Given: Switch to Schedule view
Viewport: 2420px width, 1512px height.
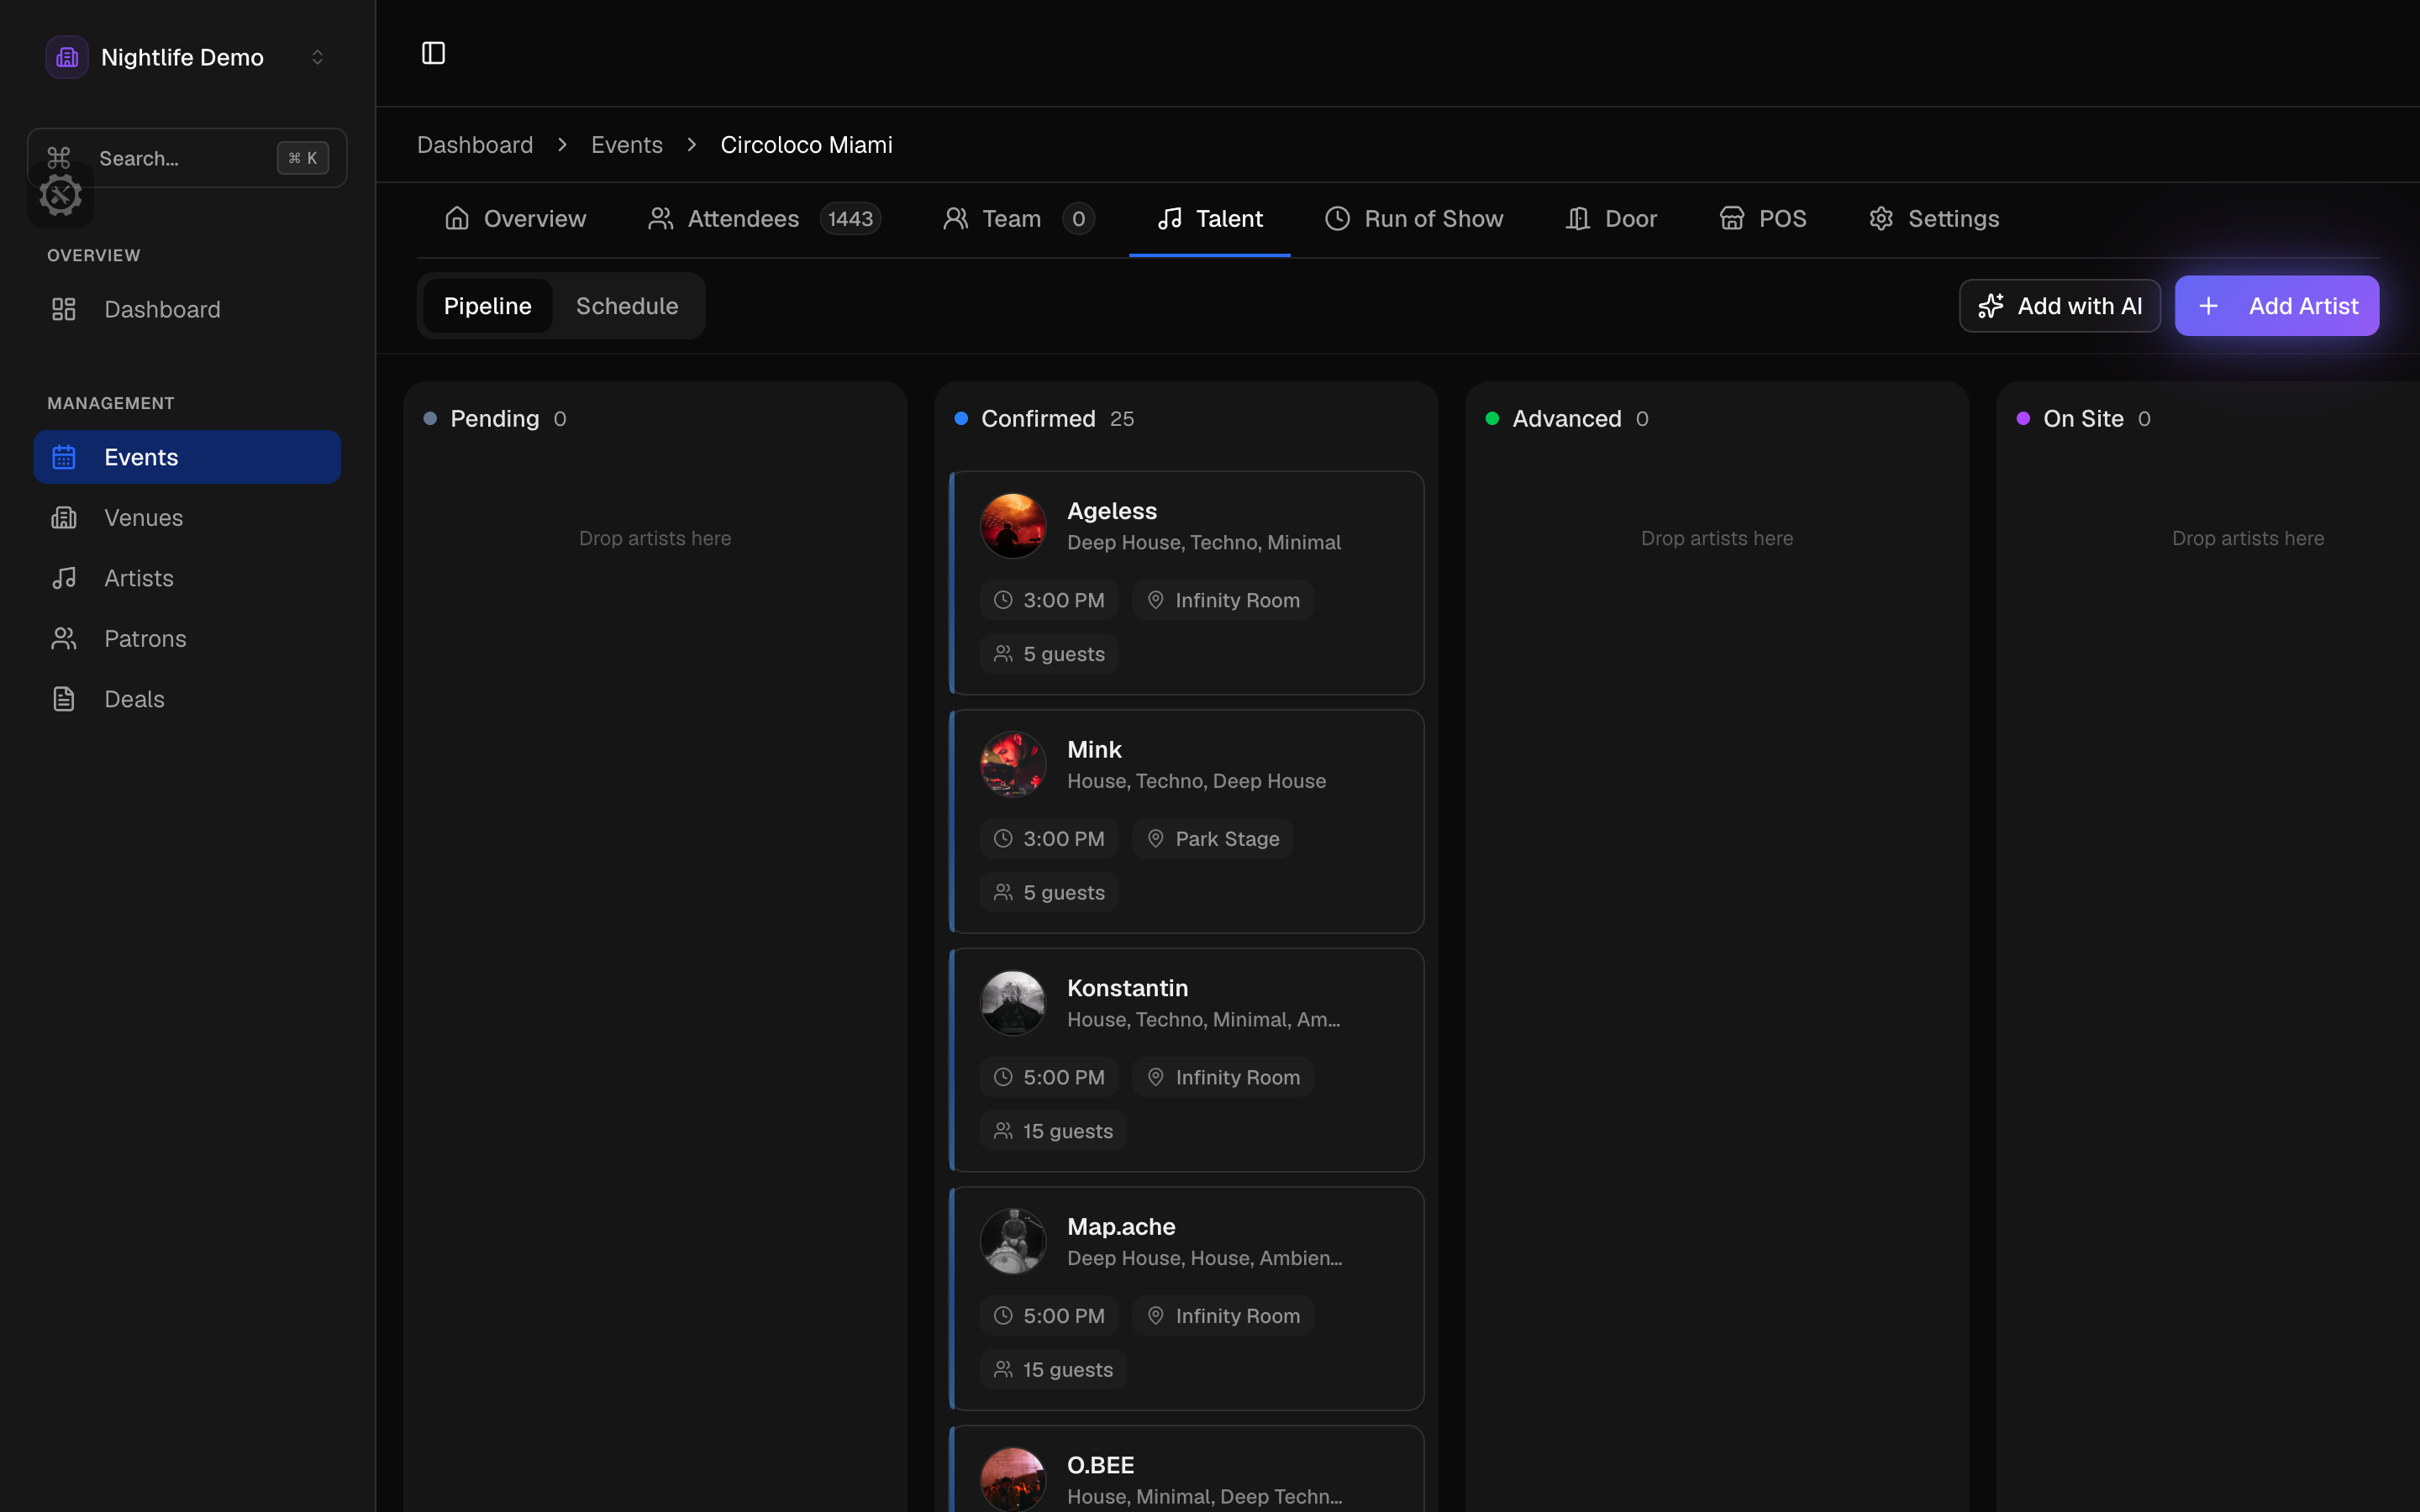Looking at the screenshot, I should (x=627, y=306).
